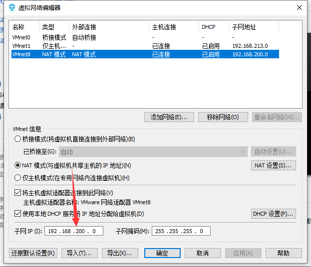Click the 确定 button to confirm

pos(162,253)
